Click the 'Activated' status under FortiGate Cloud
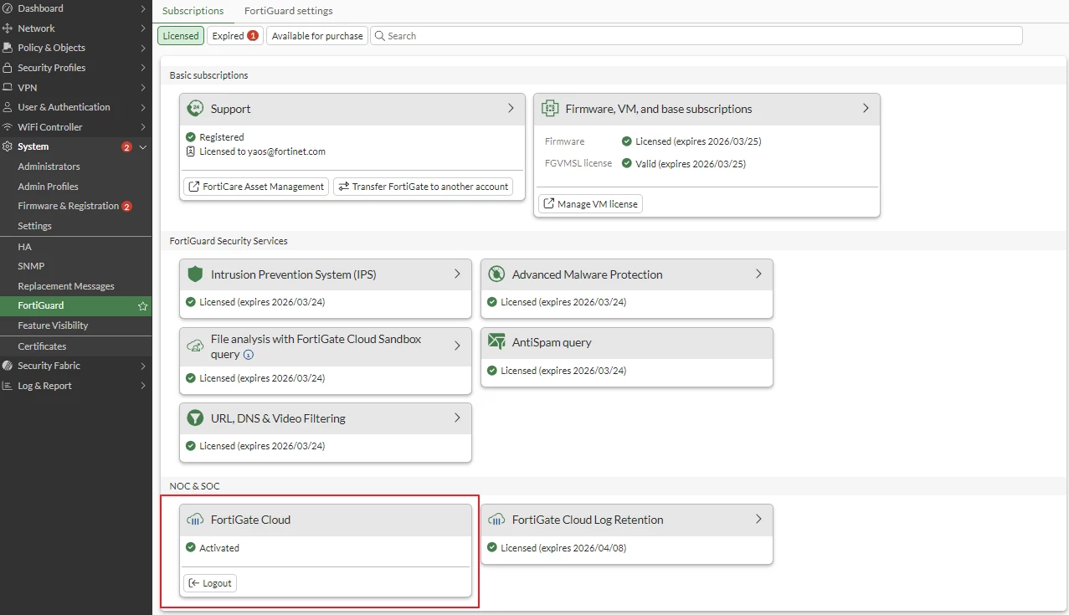Viewport: 1069px width, 615px height. pyautogui.click(x=219, y=548)
